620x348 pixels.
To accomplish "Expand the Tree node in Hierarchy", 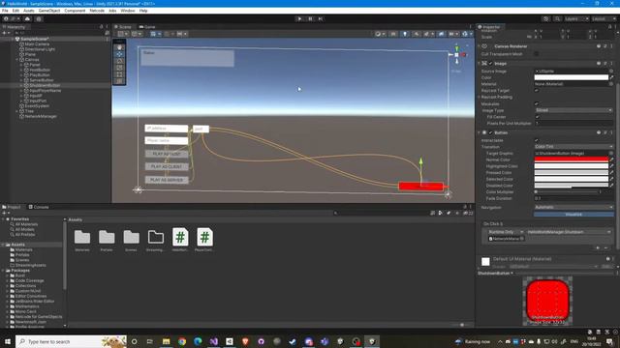I will click(x=16, y=111).
